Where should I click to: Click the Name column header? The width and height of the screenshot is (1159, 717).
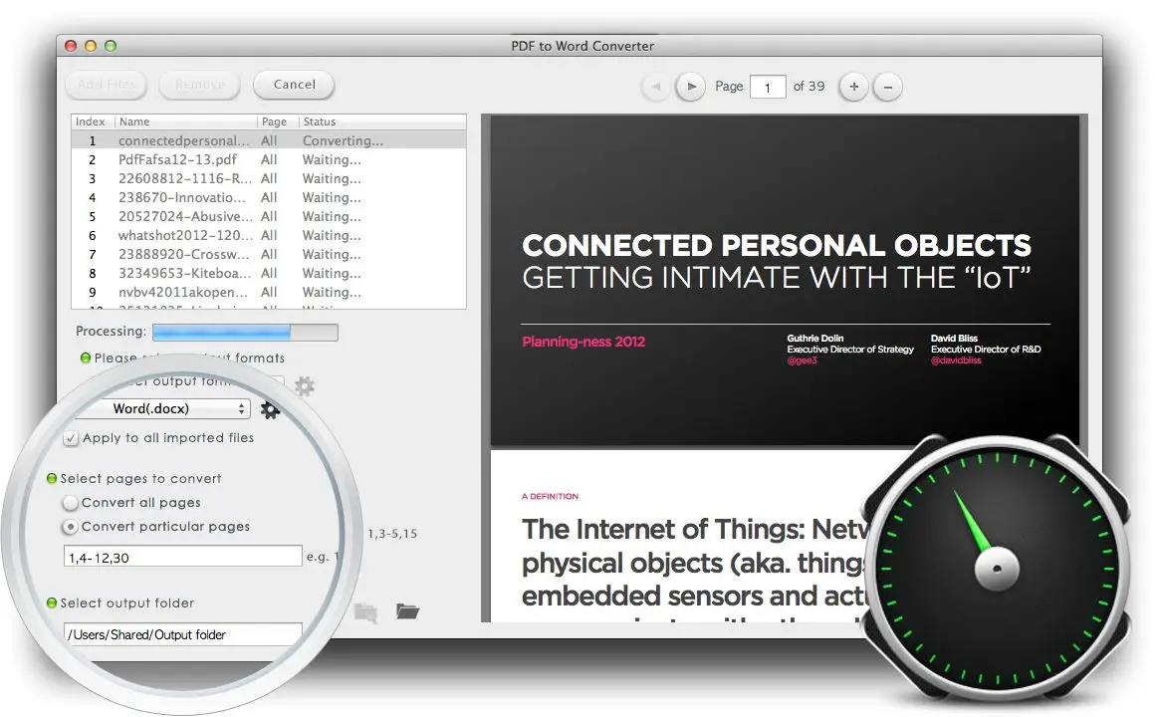click(185, 121)
